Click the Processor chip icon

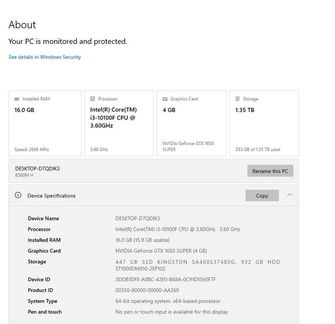click(93, 99)
